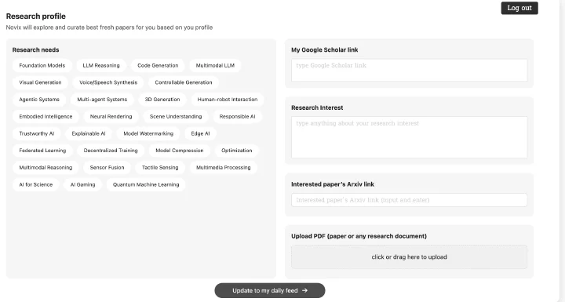The width and height of the screenshot is (565, 302).
Task: Enable the Visual Generation topic
Action: [40, 82]
